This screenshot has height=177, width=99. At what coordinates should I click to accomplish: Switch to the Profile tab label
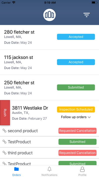[82, 175]
